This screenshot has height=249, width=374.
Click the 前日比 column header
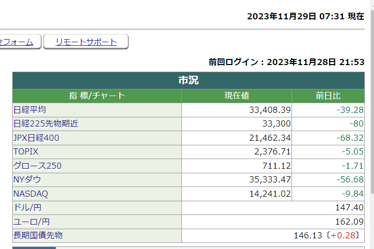tap(328, 96)
